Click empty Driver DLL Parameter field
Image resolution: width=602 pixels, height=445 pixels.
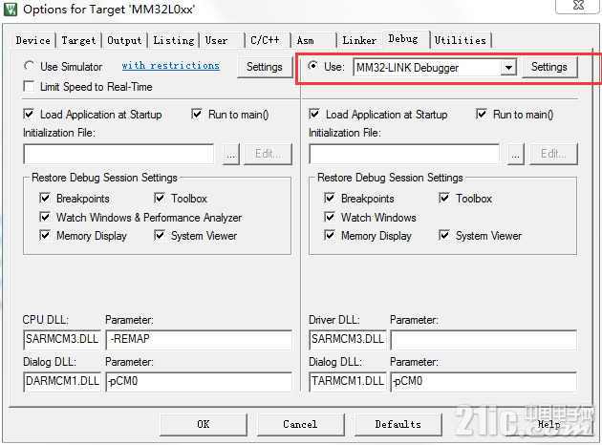click(x=484, y=340)
